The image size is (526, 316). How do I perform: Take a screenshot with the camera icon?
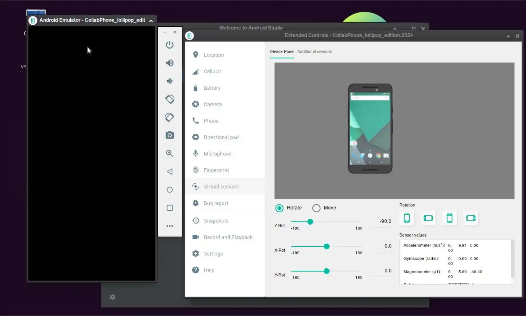(170, 135)
